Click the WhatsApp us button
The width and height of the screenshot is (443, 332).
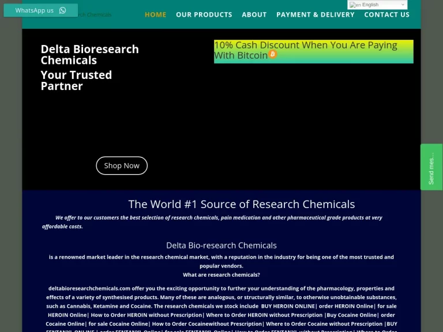(41, 10)
